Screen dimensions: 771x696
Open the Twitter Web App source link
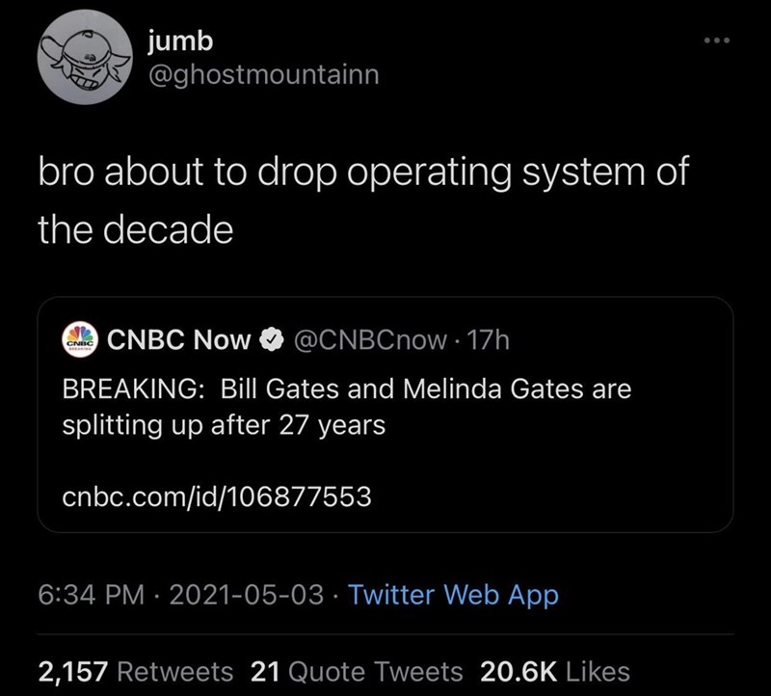453,595
